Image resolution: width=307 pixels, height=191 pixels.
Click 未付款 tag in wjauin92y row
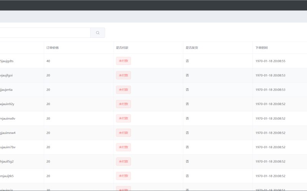(x=123, y=104)
